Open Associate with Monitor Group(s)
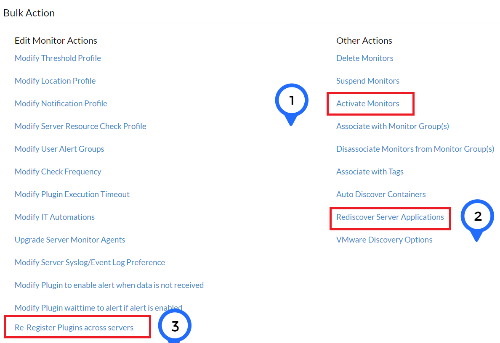 click(x=392, y=126)
